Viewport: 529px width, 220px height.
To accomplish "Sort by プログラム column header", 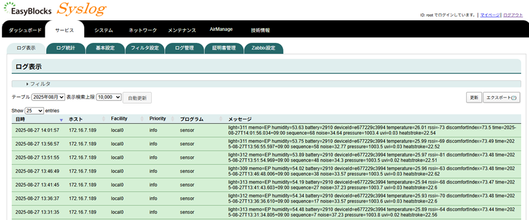I will click(201, 119).
